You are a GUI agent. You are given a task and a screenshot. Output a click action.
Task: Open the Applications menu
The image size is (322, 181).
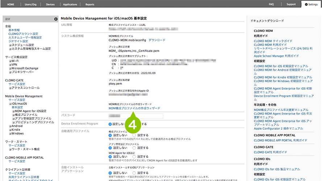coord(70,4)
